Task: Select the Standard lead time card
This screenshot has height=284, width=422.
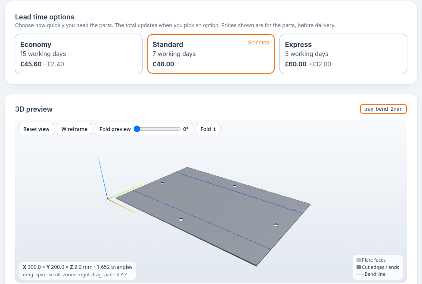Action: [211, 54]
